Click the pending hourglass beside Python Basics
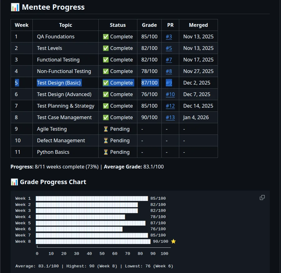This screenshot has width=281, height=273. [106, 152]
